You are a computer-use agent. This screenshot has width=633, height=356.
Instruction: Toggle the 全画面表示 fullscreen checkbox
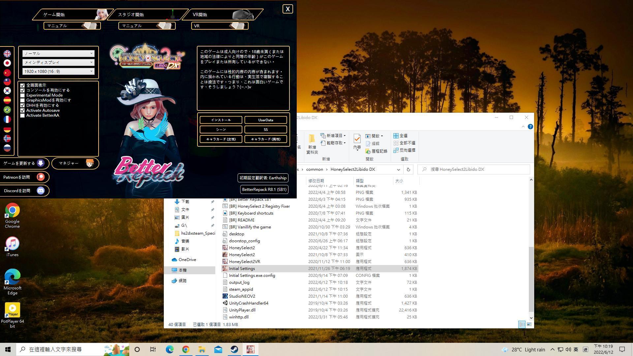(22, 85)
